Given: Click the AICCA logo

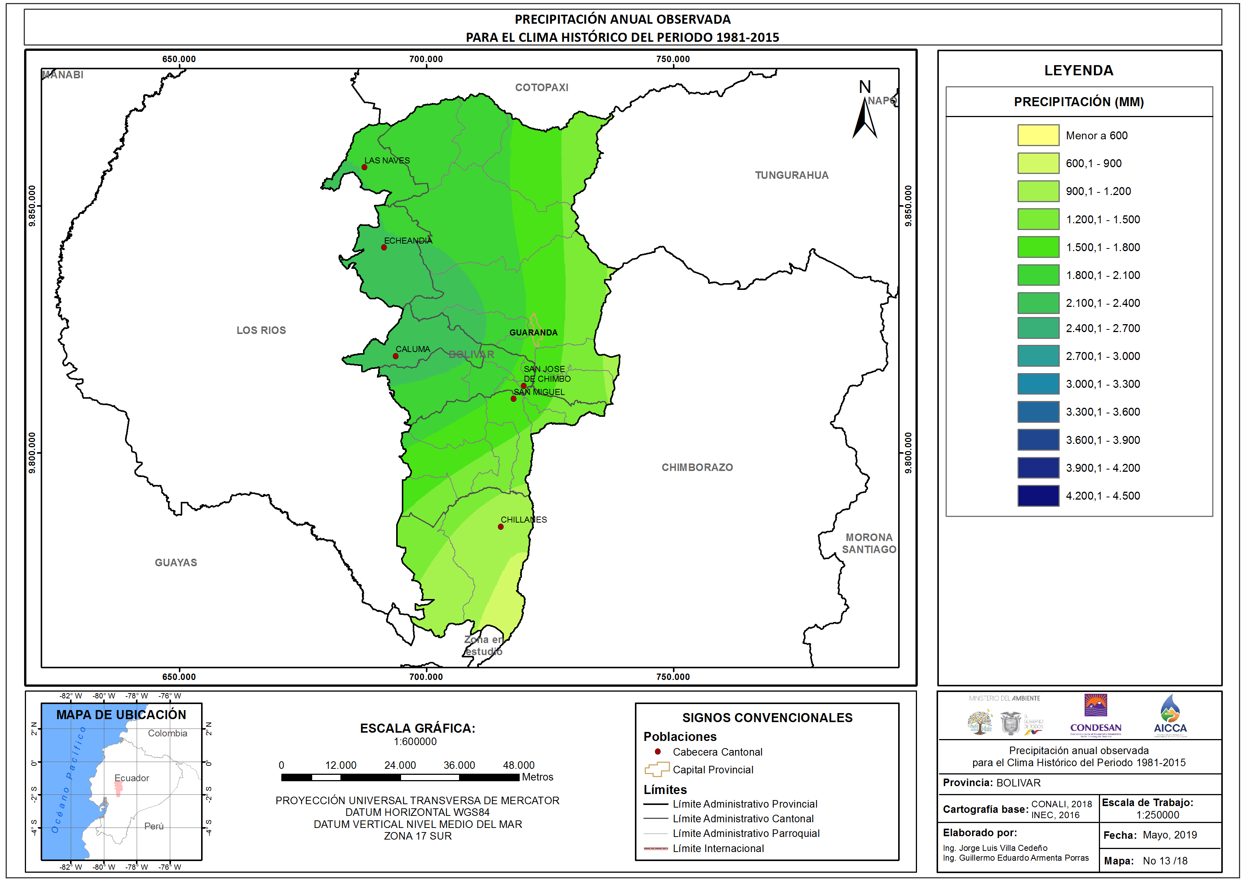Looking at the screenshot, I should [1170, 716].
